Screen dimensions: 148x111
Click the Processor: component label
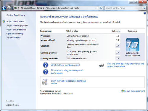click(46, 36)
